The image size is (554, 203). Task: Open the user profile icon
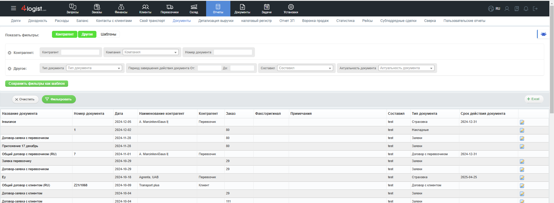point(507,9)
